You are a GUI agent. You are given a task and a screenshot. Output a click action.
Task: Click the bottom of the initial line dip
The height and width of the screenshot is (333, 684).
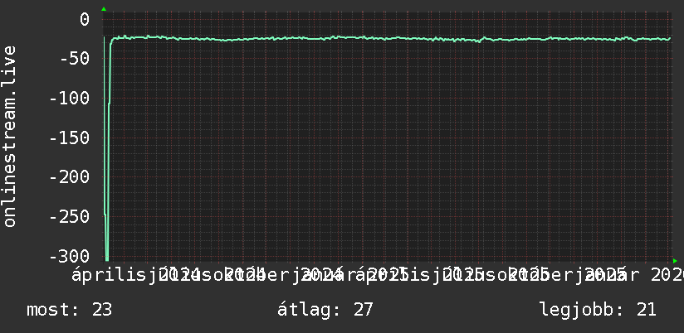coord(107,259)
